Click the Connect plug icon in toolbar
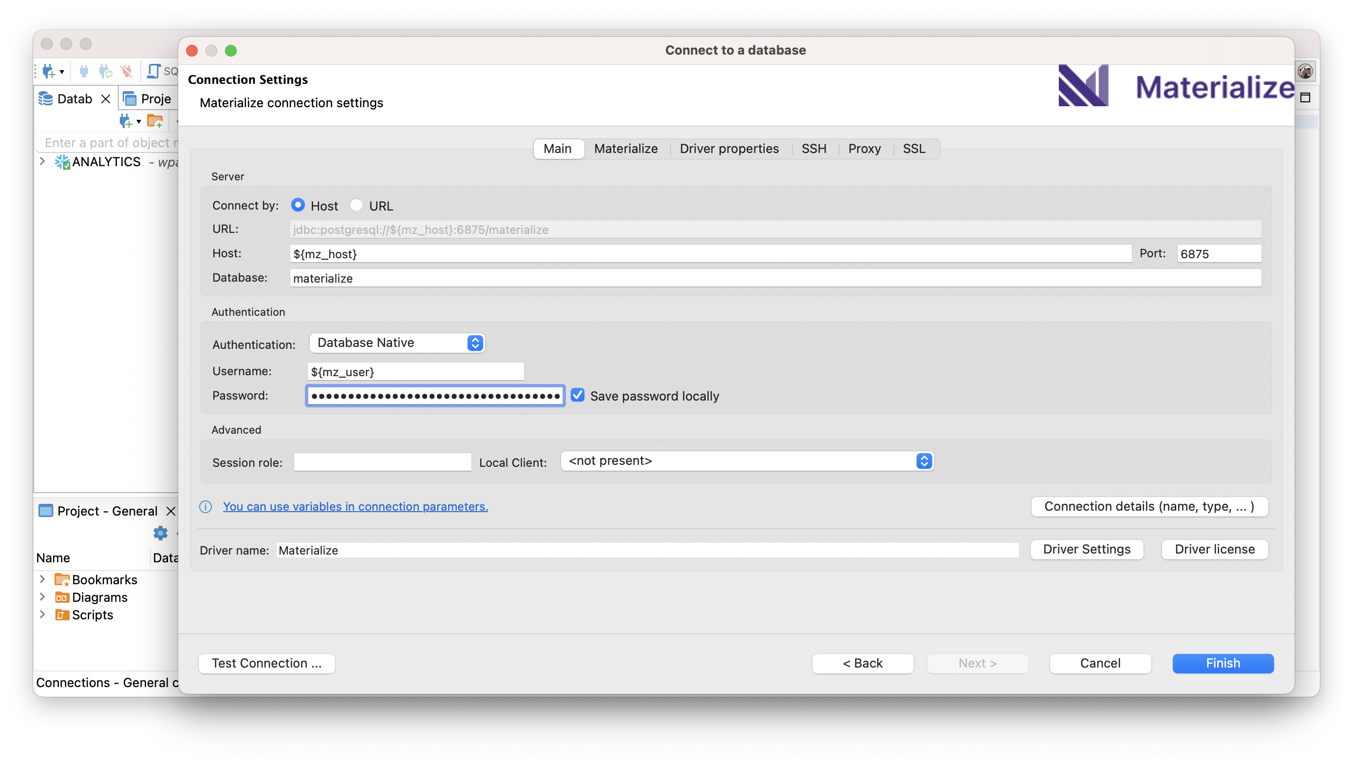The image size is (1353, 766). (84, 71)
